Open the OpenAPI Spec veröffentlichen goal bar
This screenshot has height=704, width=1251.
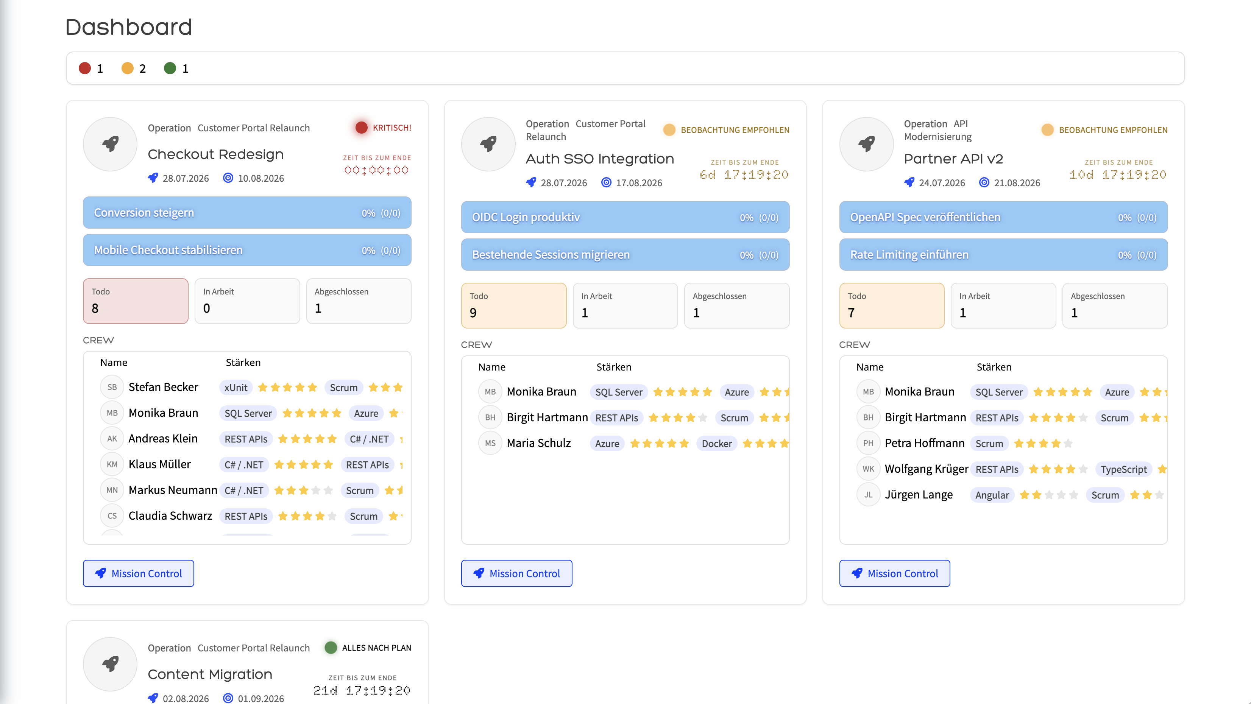point(1003,217)
